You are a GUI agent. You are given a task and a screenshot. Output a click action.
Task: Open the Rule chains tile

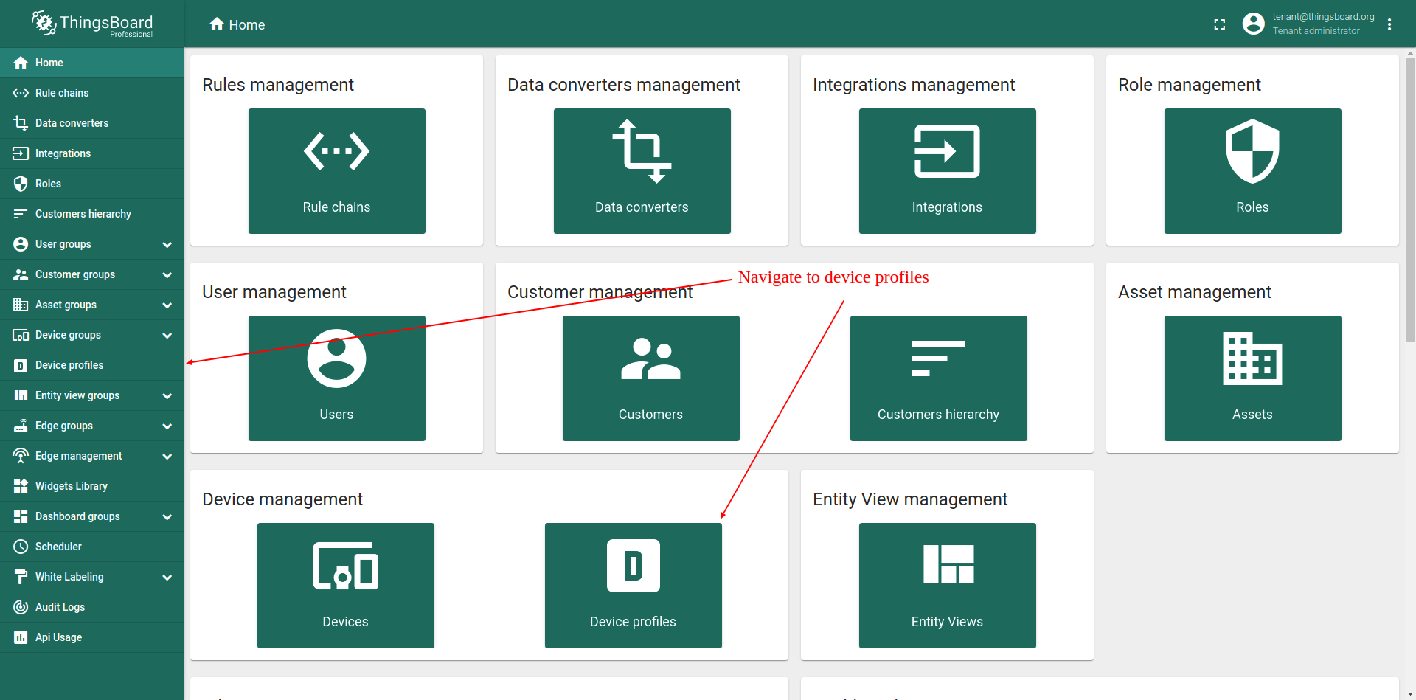point(337,171)
